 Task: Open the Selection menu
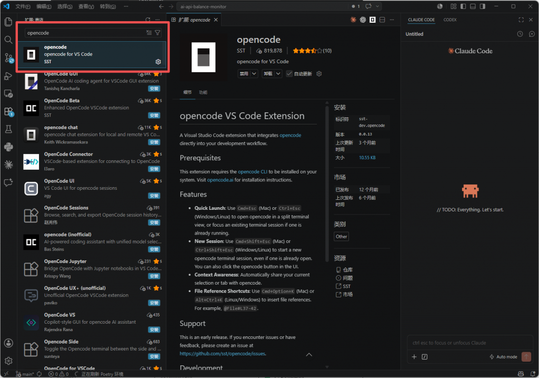(x=65, y=6)
